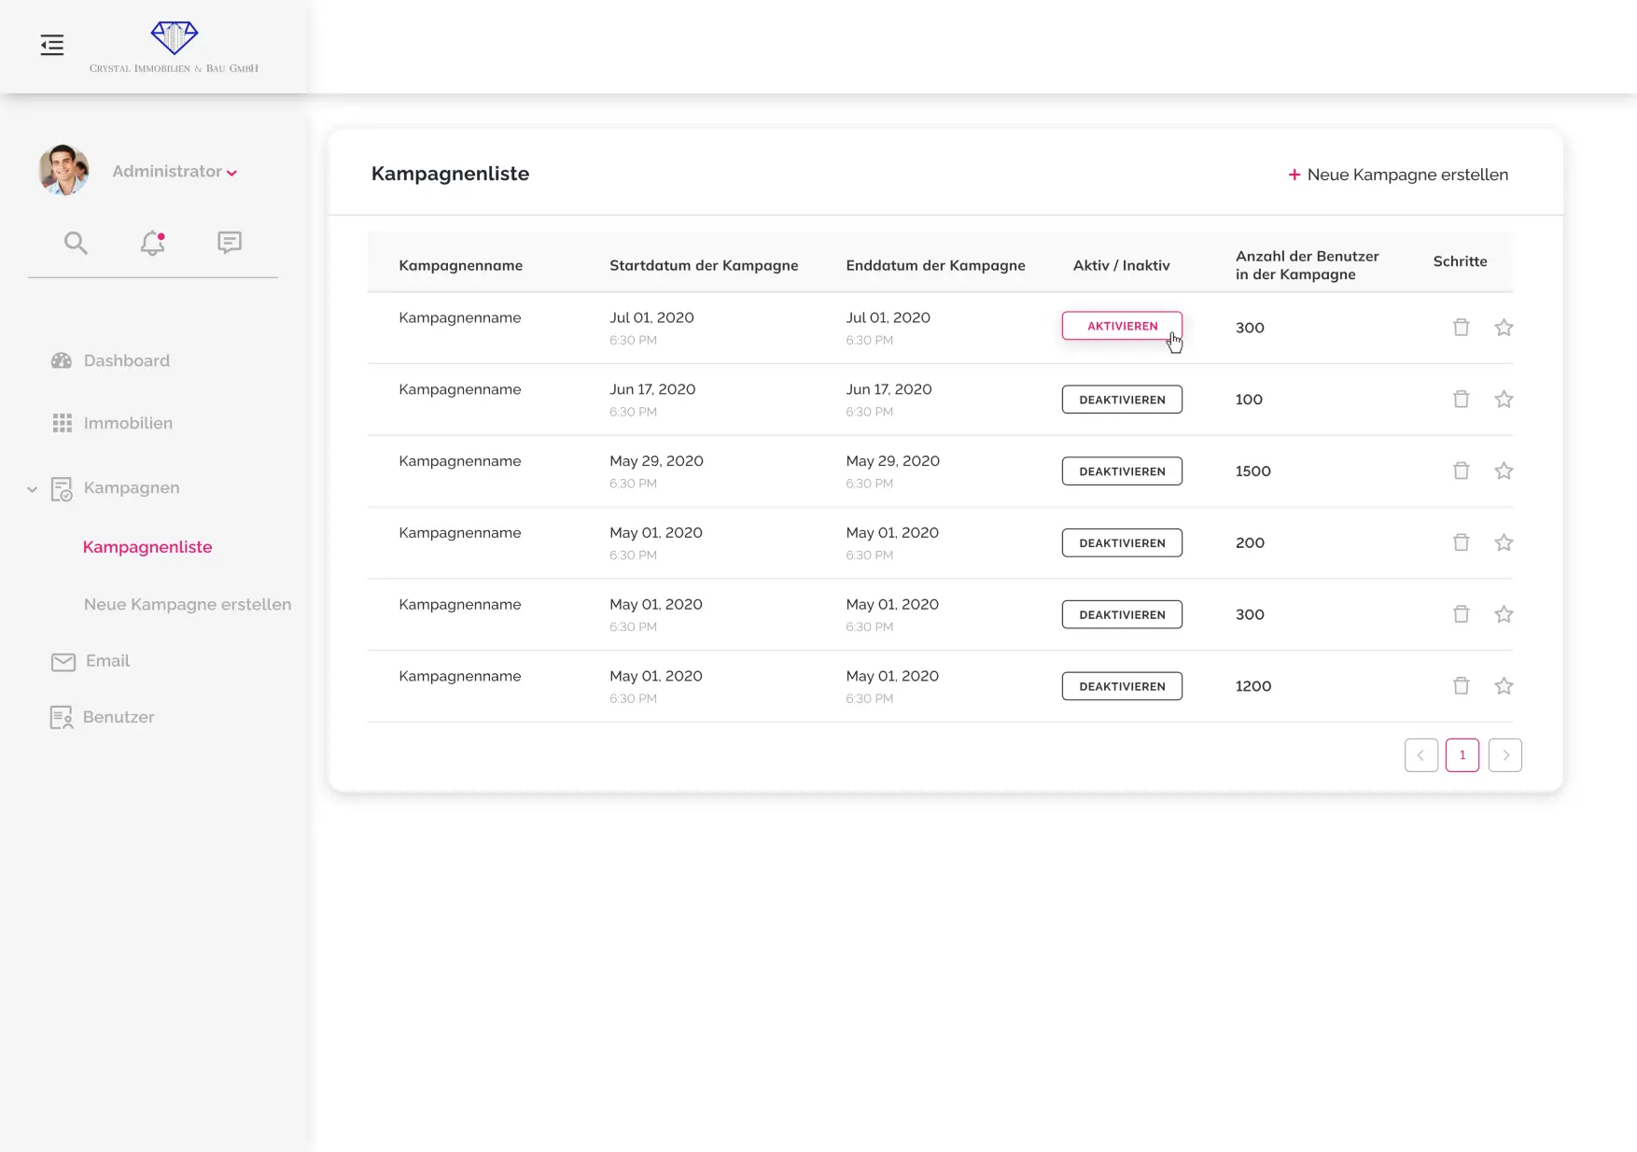The width and height of the screenshot is (1637, 1152).
Task: Delete the campaign with 1500 users
Action: click(x=1461, y=471)
